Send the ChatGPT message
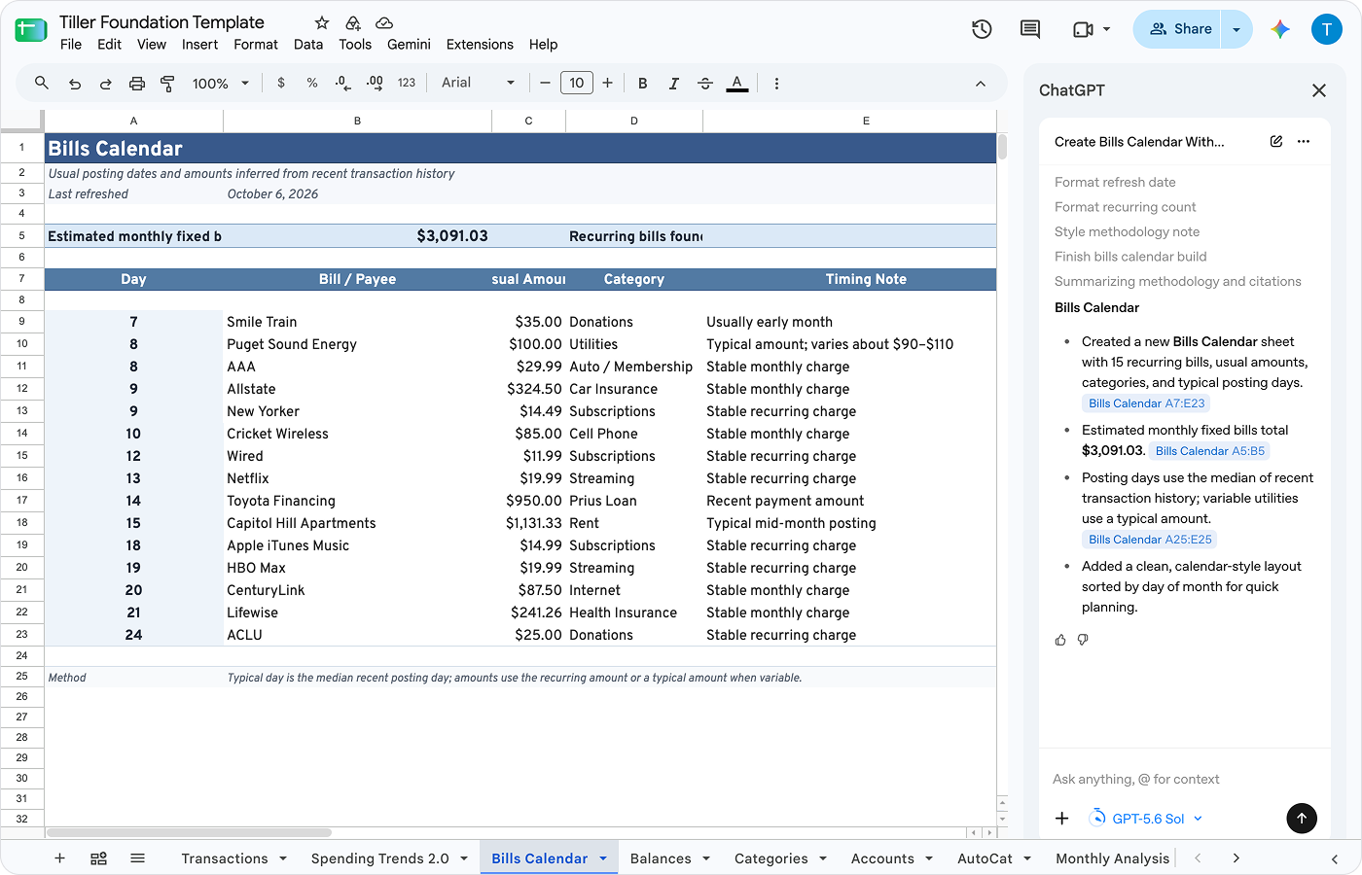1362x875 pixels. (x=1302, y=819)
